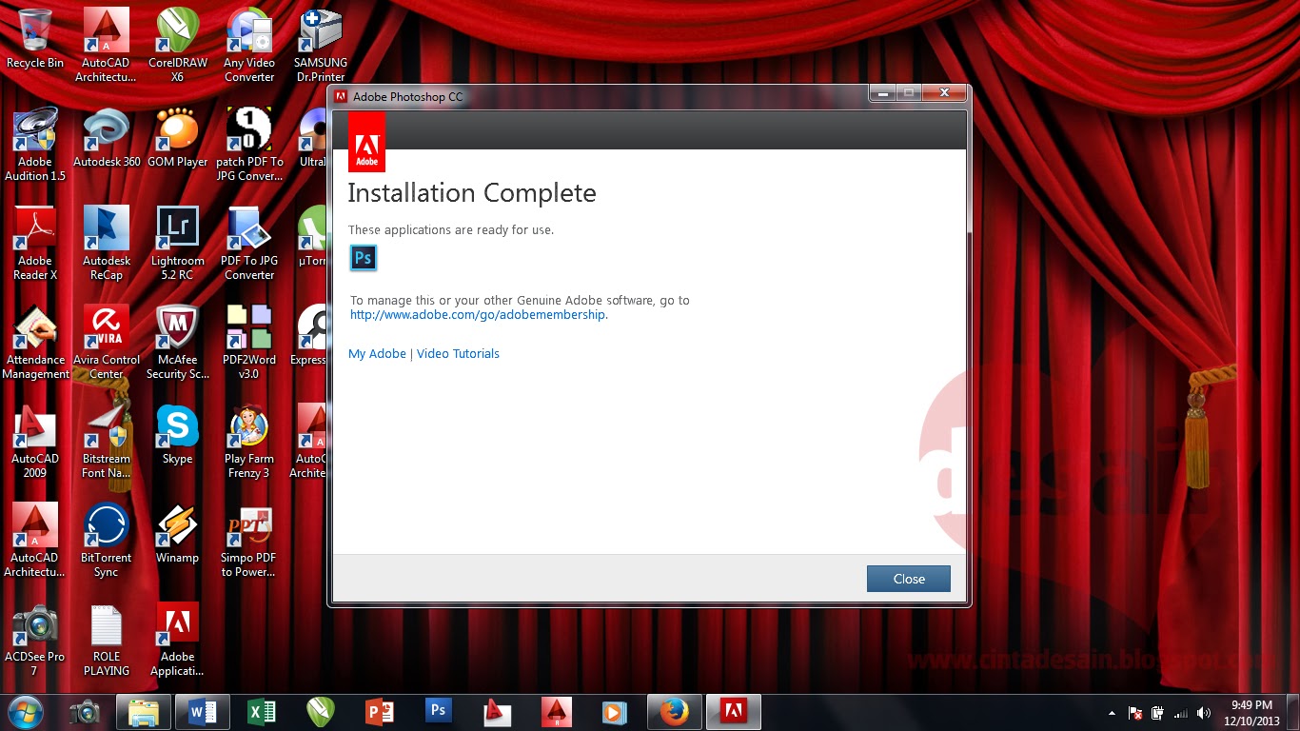Select the ACDSee Pro 7 desktop icon
Viewport: 1300px width, 731px height.
coord(35,639)
